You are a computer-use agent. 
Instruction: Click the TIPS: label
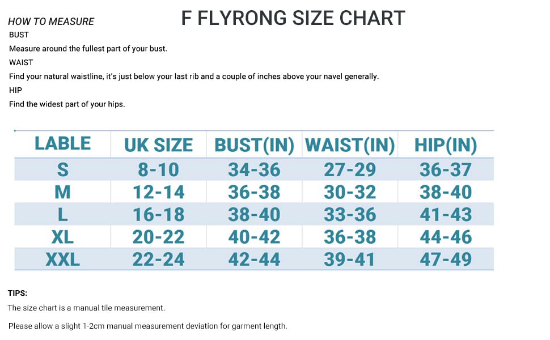[x=18, y=294]
